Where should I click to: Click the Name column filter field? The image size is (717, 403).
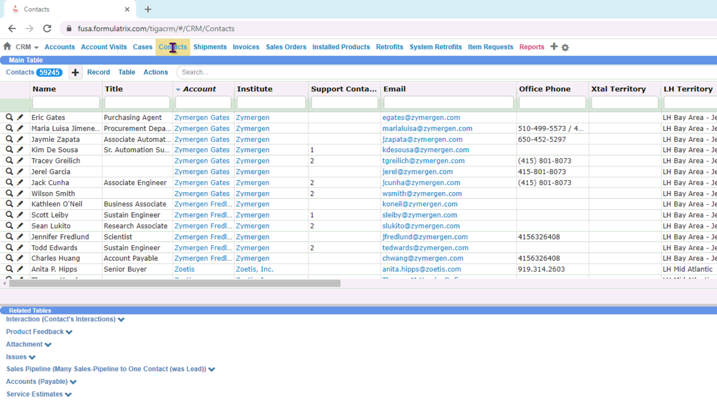(66, 102)
